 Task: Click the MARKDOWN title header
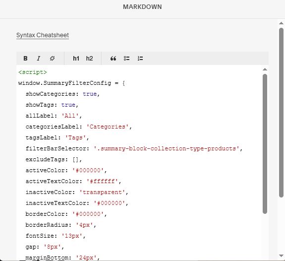(x=142, y=7)
